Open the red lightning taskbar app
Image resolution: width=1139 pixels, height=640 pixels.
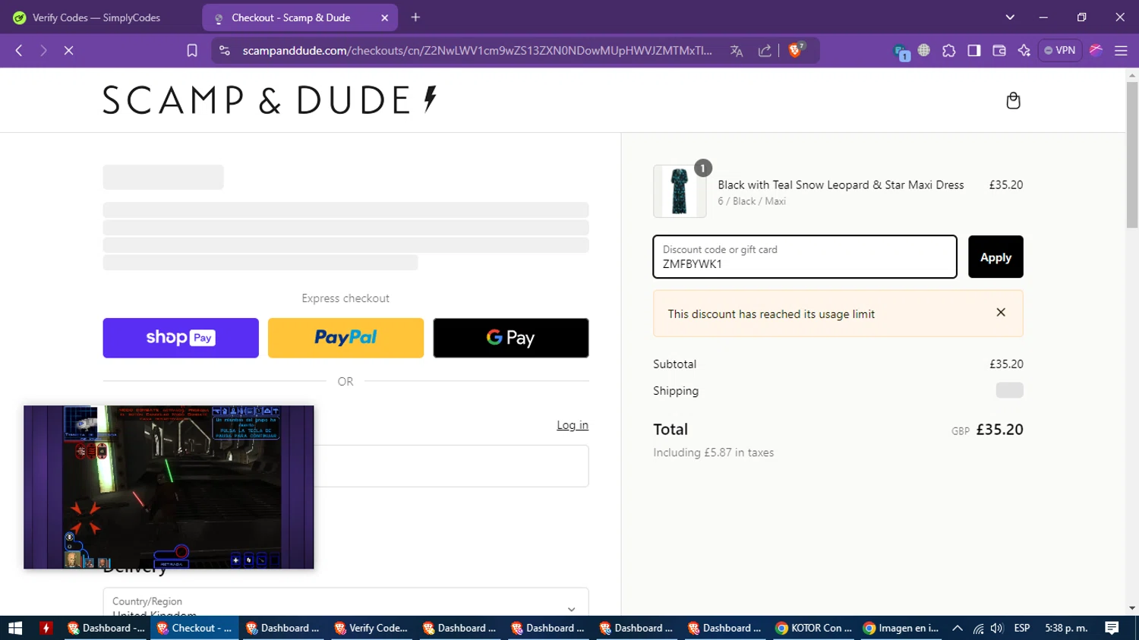click(x=46, y=628)
